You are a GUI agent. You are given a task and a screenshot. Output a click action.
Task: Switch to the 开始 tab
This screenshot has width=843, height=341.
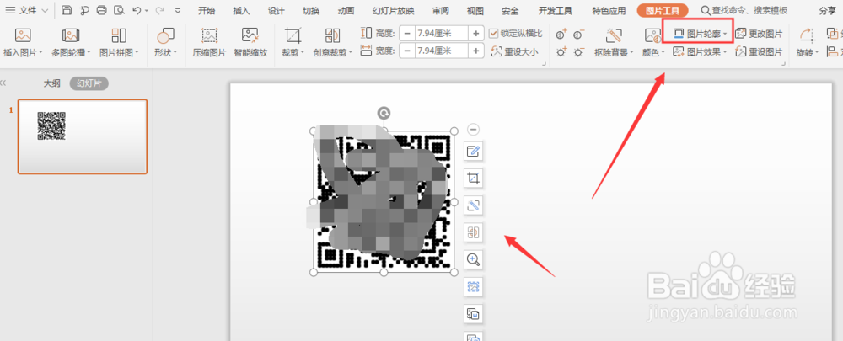[207, 11]
